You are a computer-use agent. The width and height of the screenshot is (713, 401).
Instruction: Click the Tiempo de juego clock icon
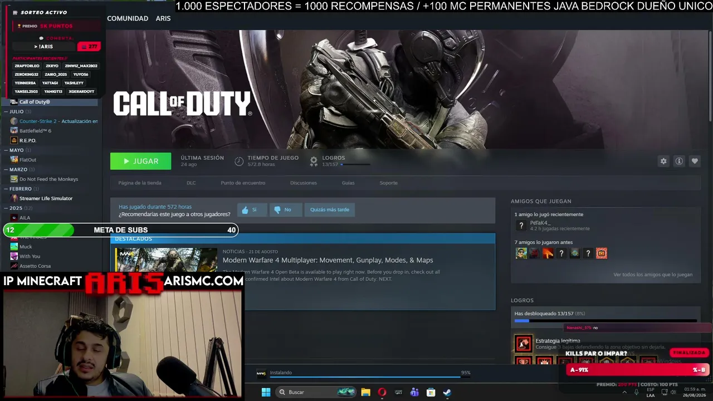[239, 161]
